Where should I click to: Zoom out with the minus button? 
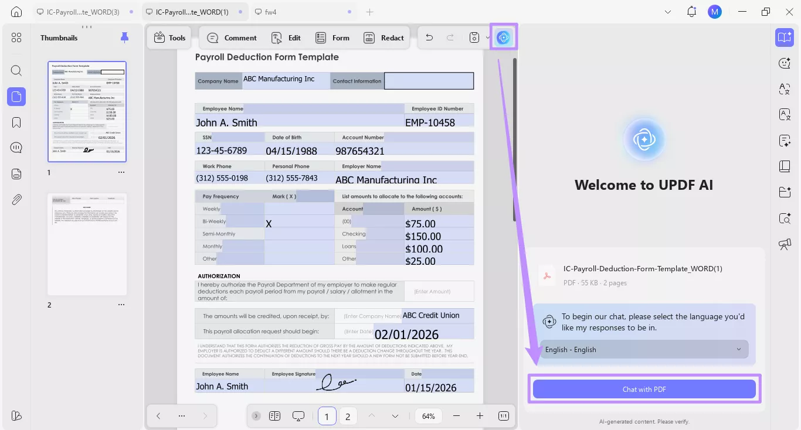456,416
